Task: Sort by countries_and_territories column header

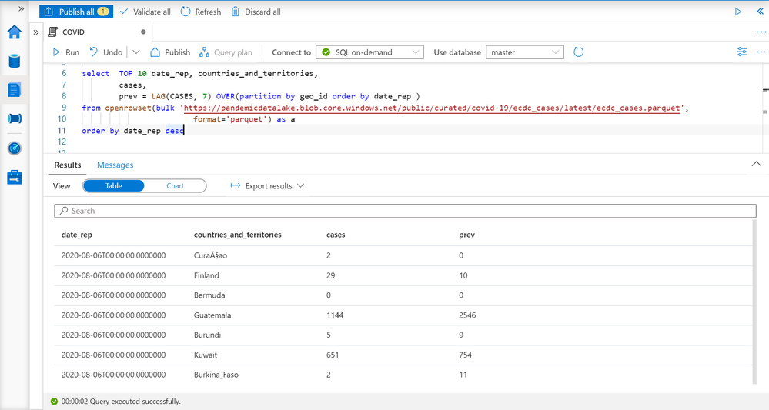Action: 238,235
